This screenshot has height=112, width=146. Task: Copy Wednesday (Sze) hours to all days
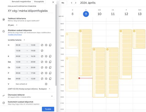point(50,62)
